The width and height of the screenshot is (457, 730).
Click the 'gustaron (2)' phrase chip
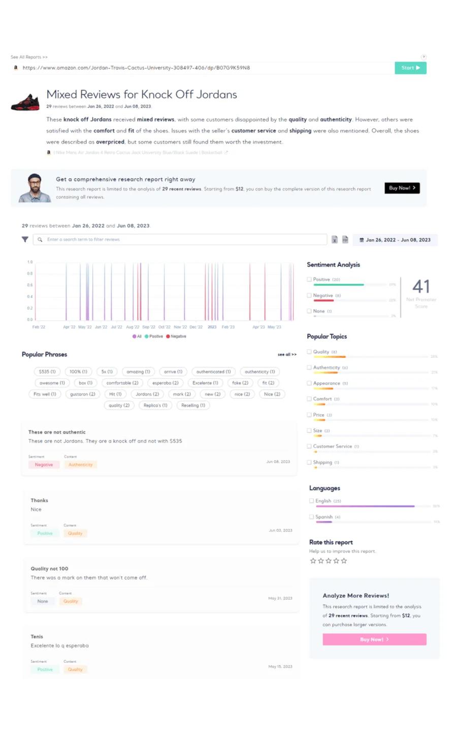click(83, 394)
